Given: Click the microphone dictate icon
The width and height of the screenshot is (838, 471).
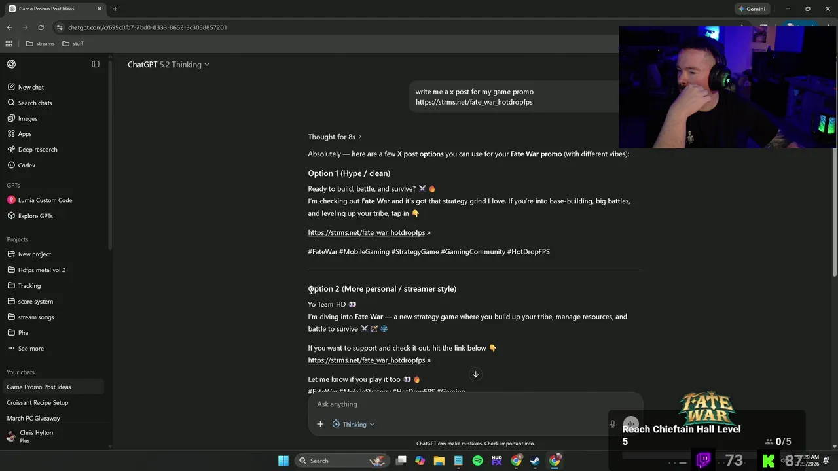Looking at the screenshot, I should (x=613, y=424).
